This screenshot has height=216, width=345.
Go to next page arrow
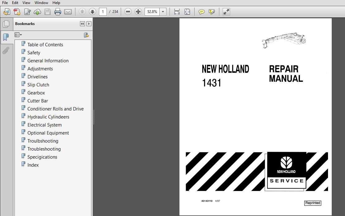click(x=92, y=12)
